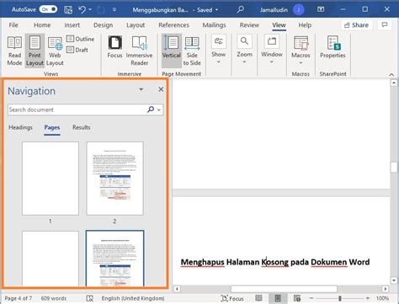Click the Redo icon

(101, 10)
